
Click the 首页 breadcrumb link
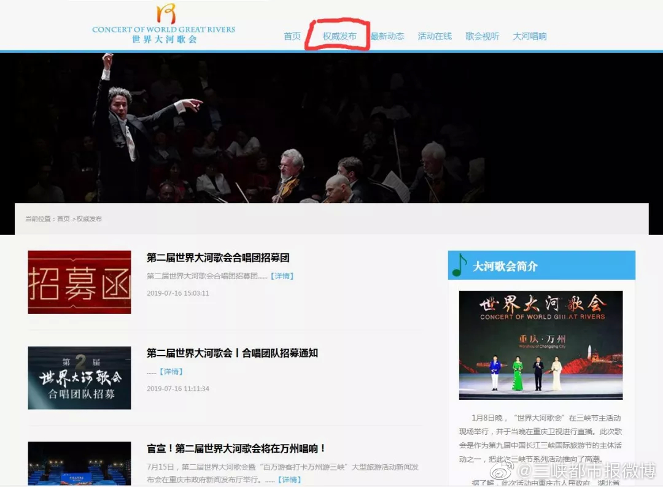click(63, 219)
